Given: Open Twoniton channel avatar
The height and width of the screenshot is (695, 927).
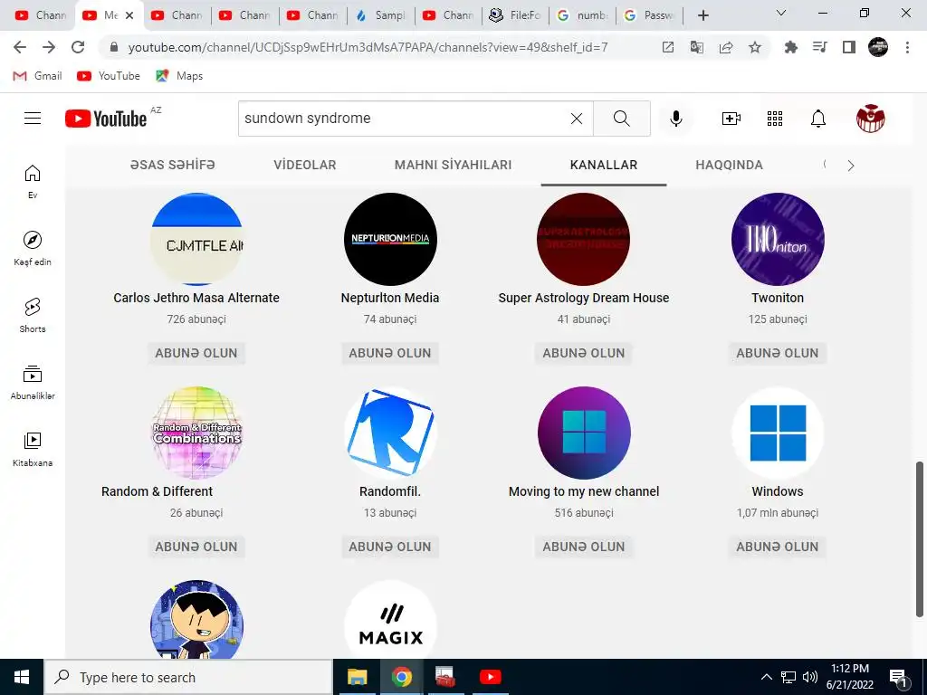Looking at the screenshot, I should tap(778, 239).
